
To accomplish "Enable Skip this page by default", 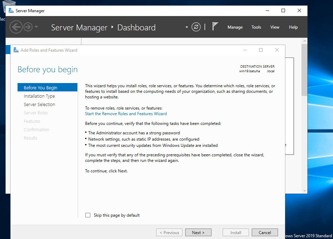I will (x=88, y=215).
